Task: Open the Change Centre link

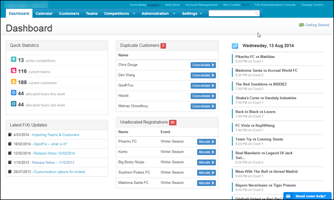Action: [x=312, y=5]
